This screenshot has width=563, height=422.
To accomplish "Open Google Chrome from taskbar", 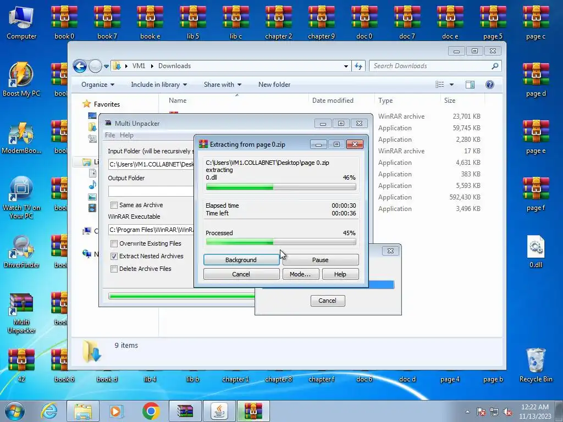I will pos(151,411).
